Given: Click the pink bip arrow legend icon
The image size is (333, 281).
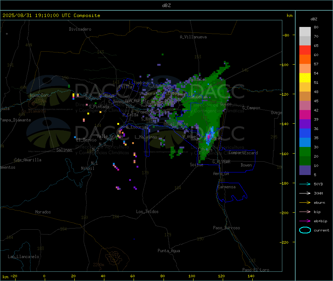Looking at the screenshot, I should (x=305, y=212).
